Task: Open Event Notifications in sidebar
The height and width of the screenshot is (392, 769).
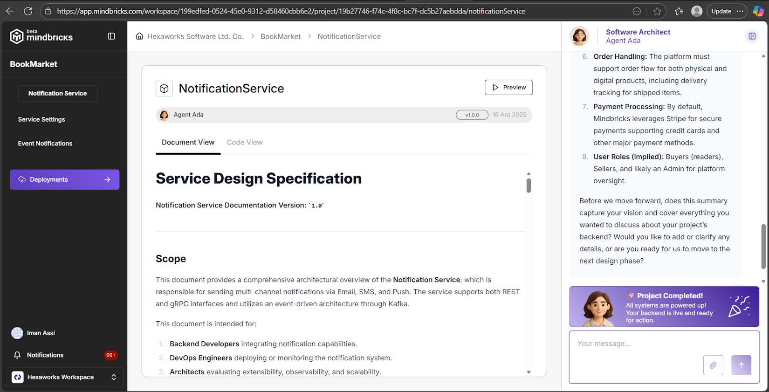Action: coord(45,144)
